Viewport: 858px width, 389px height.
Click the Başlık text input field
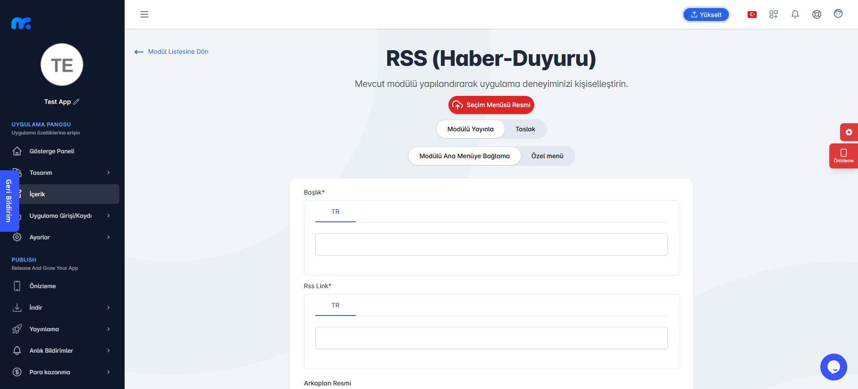coord(491,244)
